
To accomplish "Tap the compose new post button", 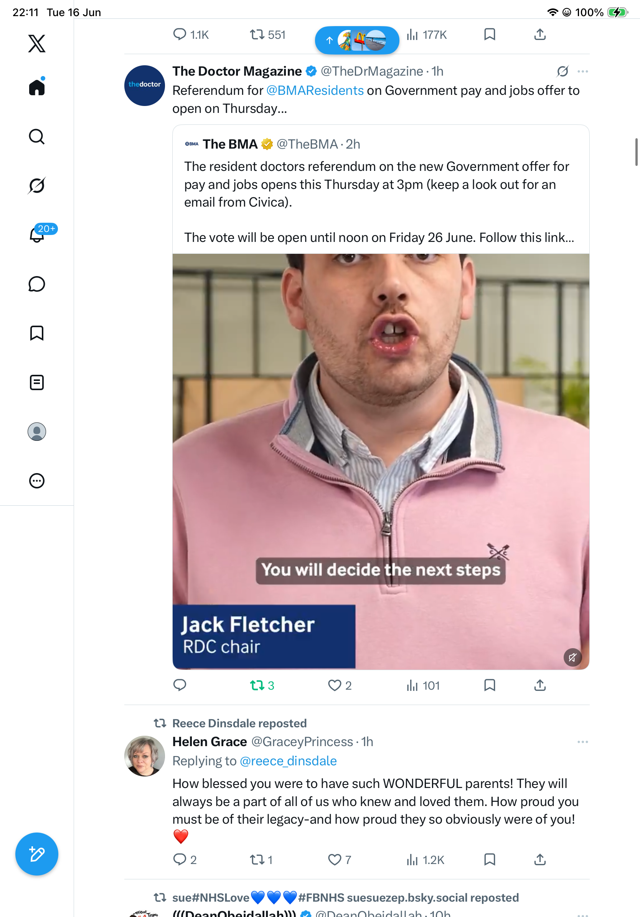I will pyautogui.click(x=37, y=854).
